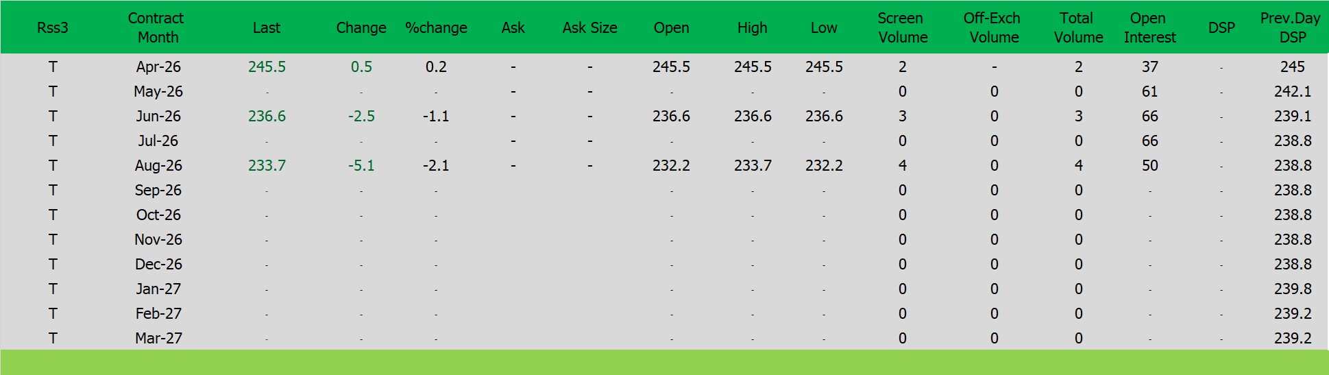Click the %change column header
The height and width of the screenshot is (375, 1329).
pos(436,27)
